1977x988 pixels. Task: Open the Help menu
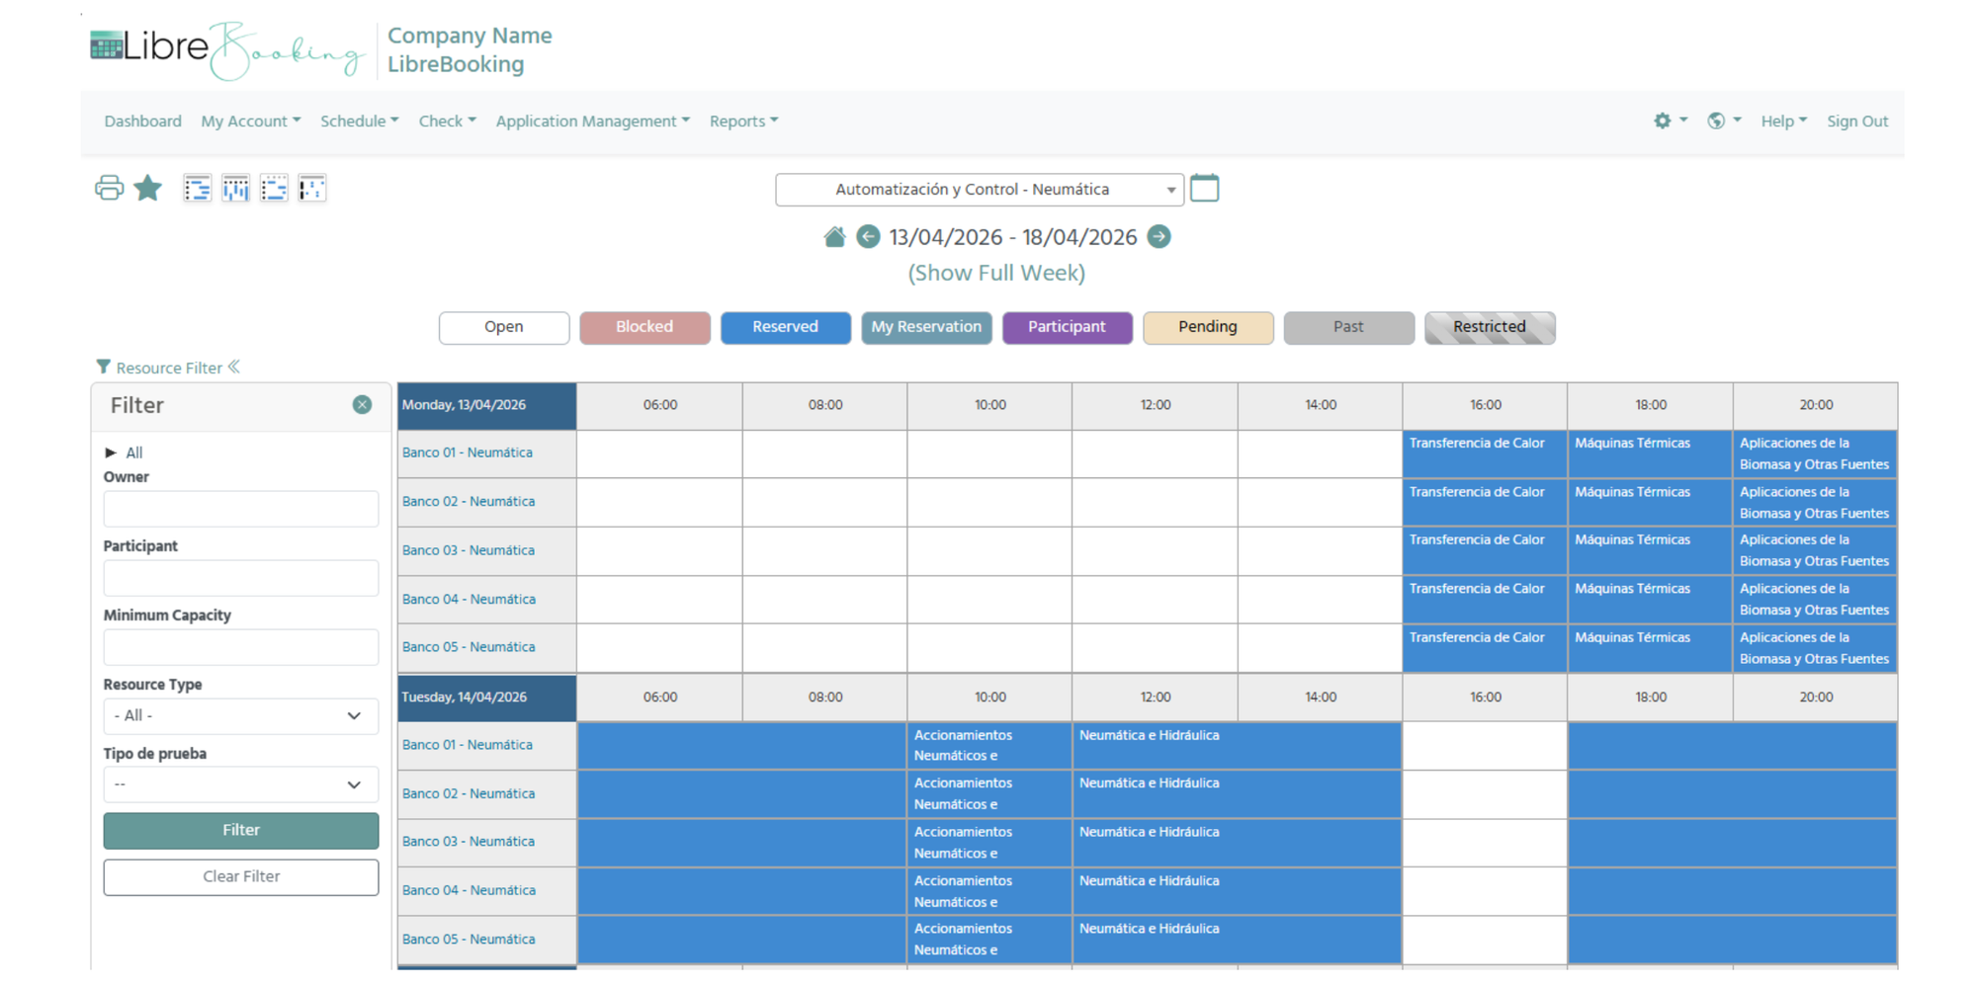[x=1783, y=121]
